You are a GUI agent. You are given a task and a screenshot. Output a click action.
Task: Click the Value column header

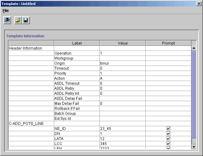click(123, 43)
